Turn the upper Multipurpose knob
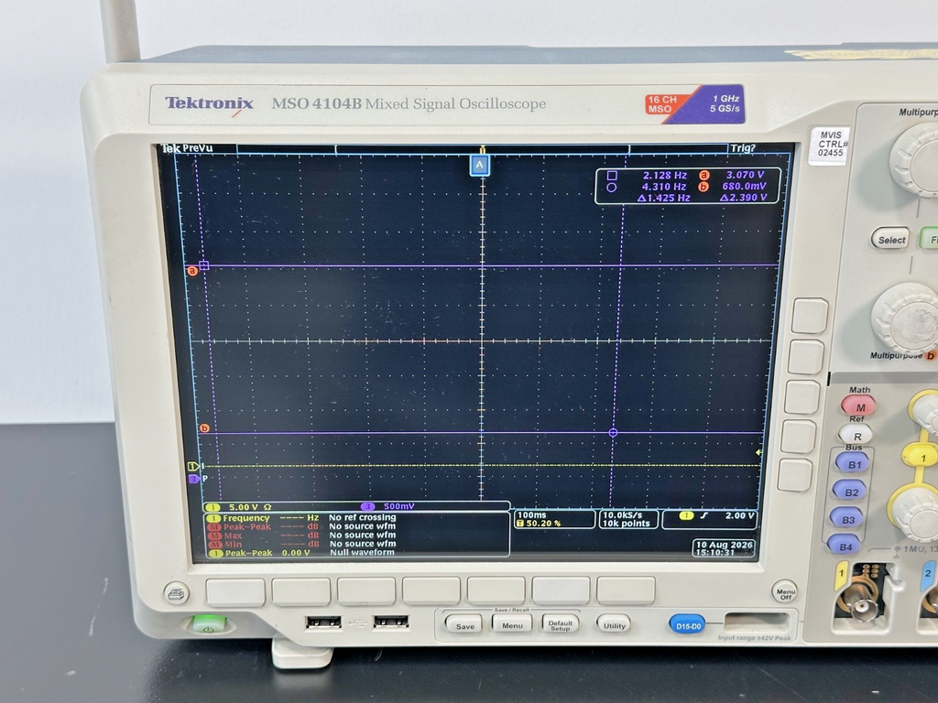938x703 pixels. pos(915,158)
